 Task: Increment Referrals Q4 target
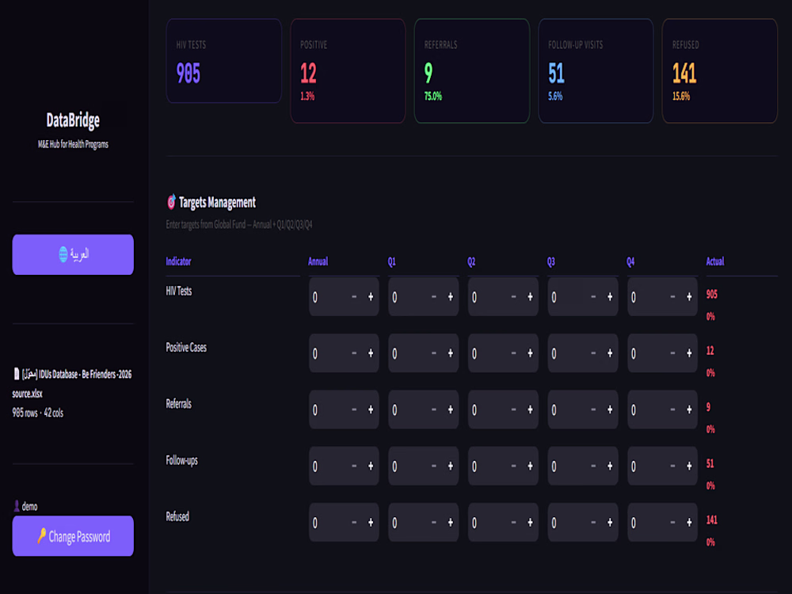click(x=690, y=410)
